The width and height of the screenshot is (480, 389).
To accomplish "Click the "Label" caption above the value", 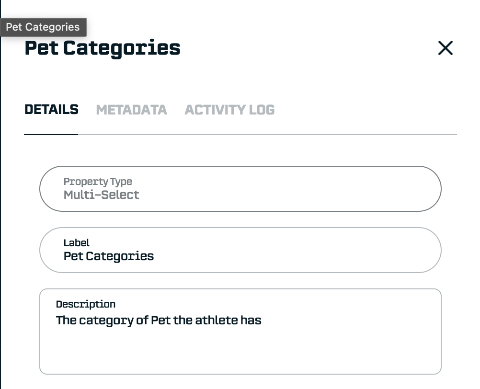I will point(77,243).
